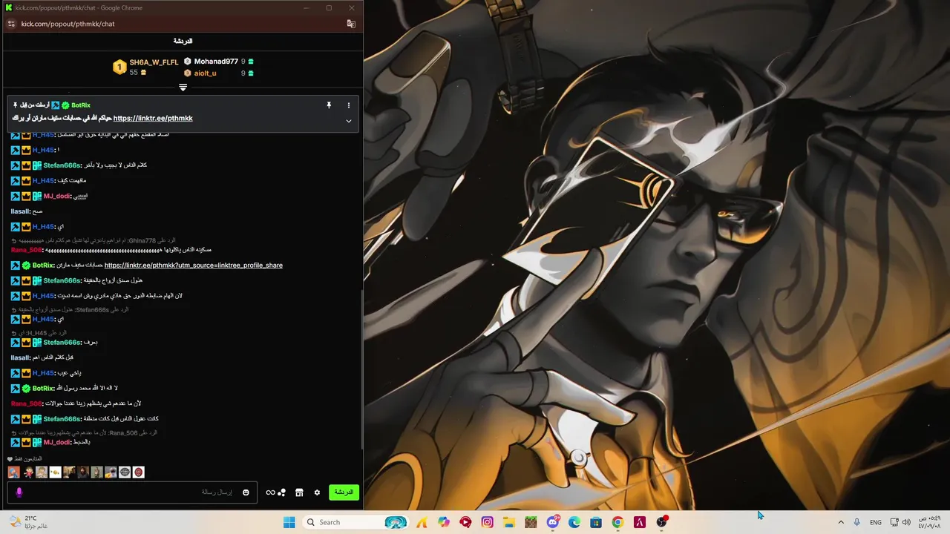The image size is (950, 534).
Task: Click the channel points infinity icon
Action: coord(270,492)
